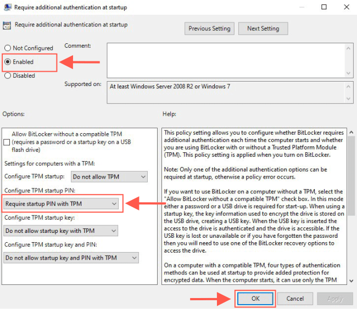Expand the TPM startup key and PIN dropdown
Screen dimensions: 357x309
click(x=71, y=257)
